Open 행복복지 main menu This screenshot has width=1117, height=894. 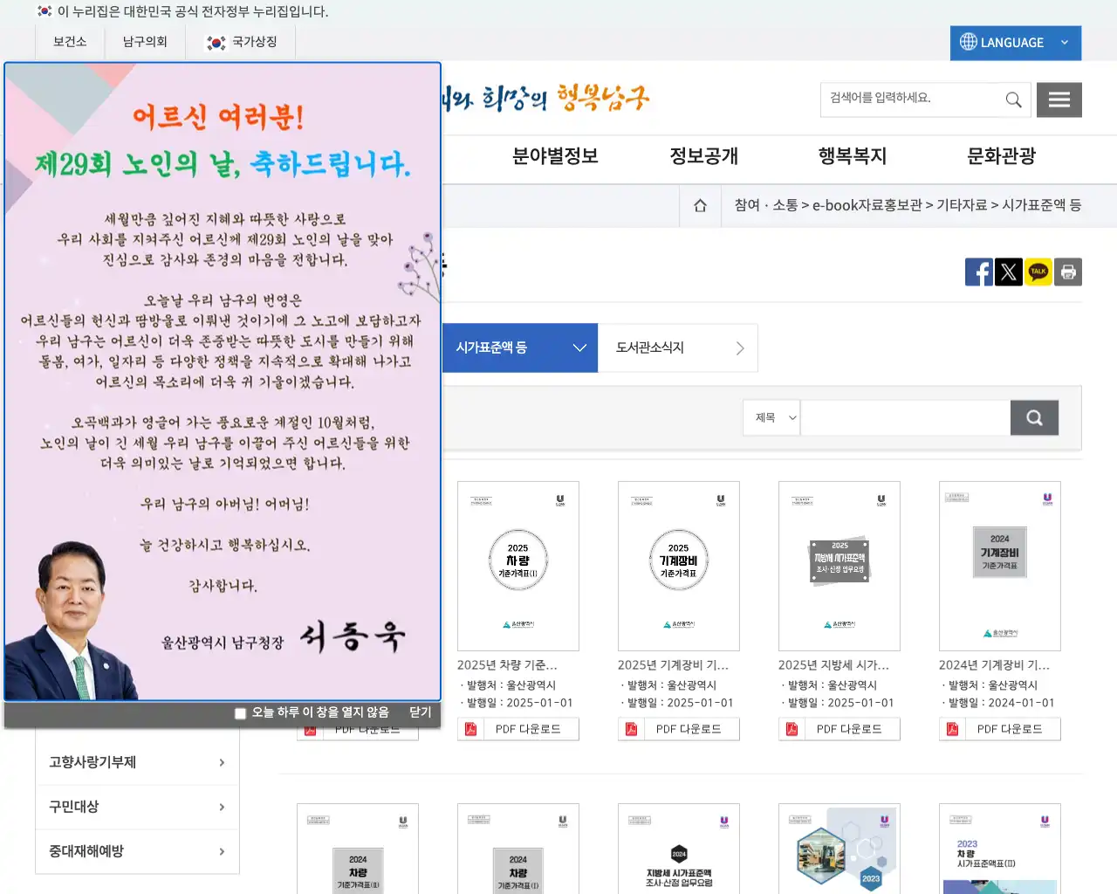coord(852,156)
